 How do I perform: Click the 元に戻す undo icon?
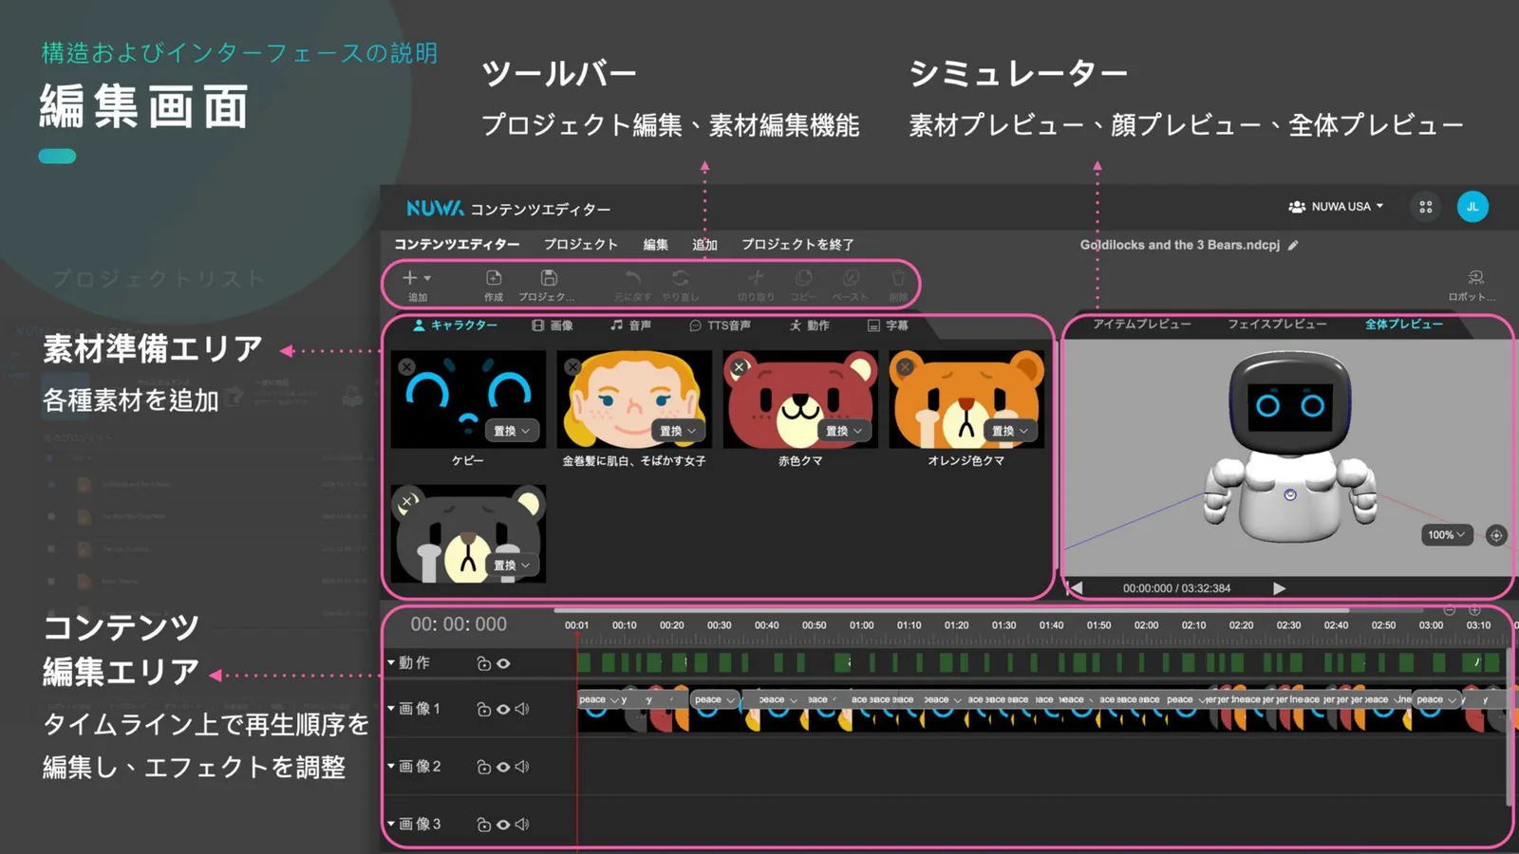[x=632, y=278]
